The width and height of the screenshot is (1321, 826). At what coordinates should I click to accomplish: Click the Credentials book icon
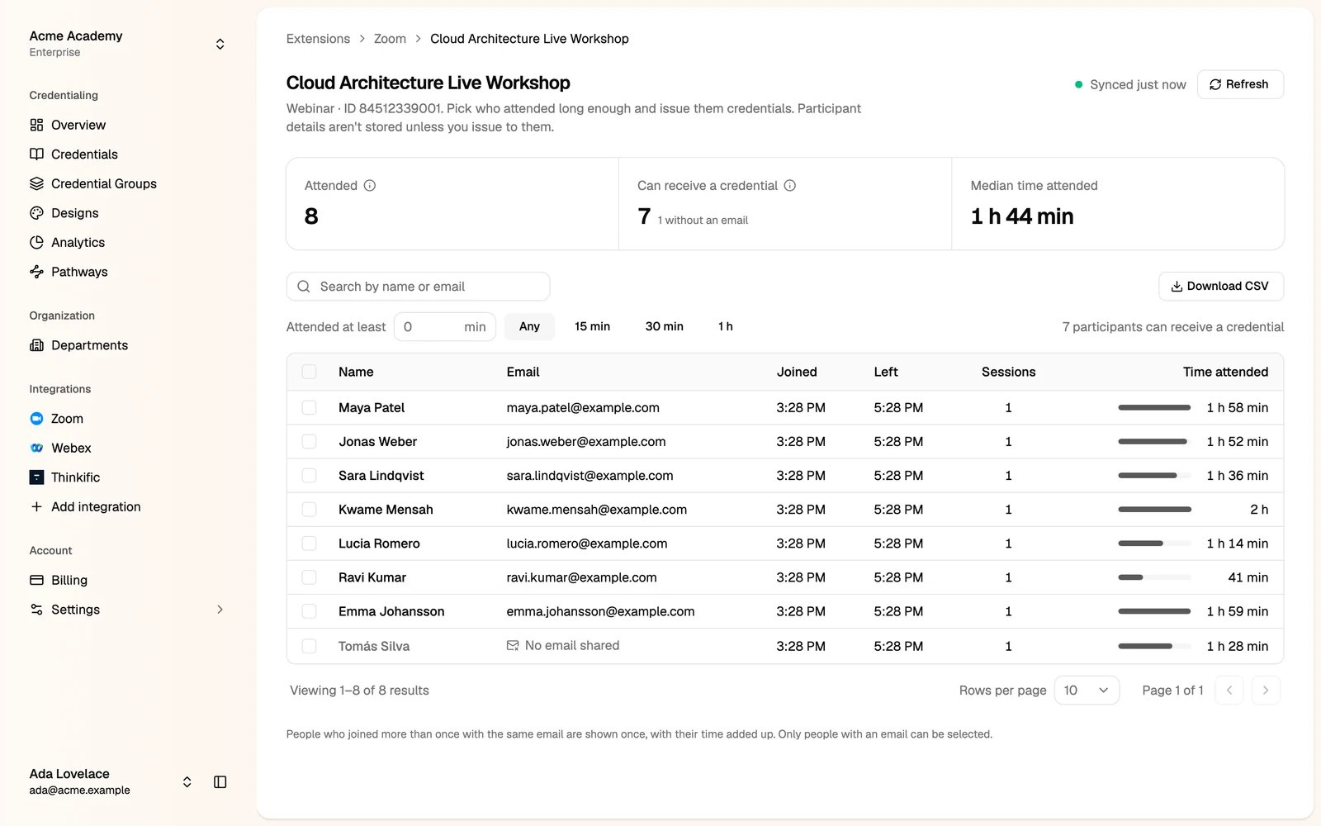pyautogui.click(x=36, y=154)
